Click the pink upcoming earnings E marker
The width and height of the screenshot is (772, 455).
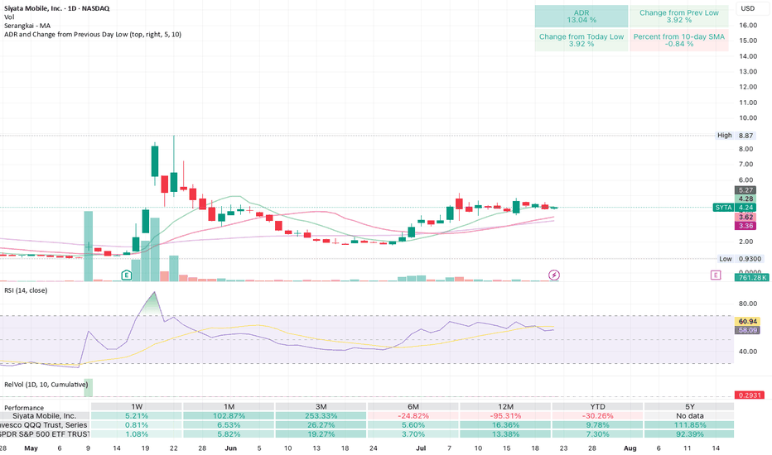tap(716, 275)
